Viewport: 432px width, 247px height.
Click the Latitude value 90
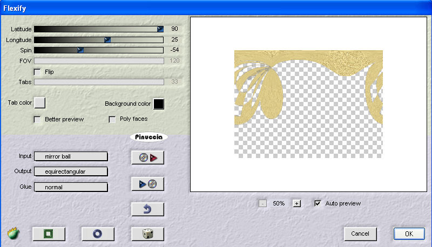[174, 29]
